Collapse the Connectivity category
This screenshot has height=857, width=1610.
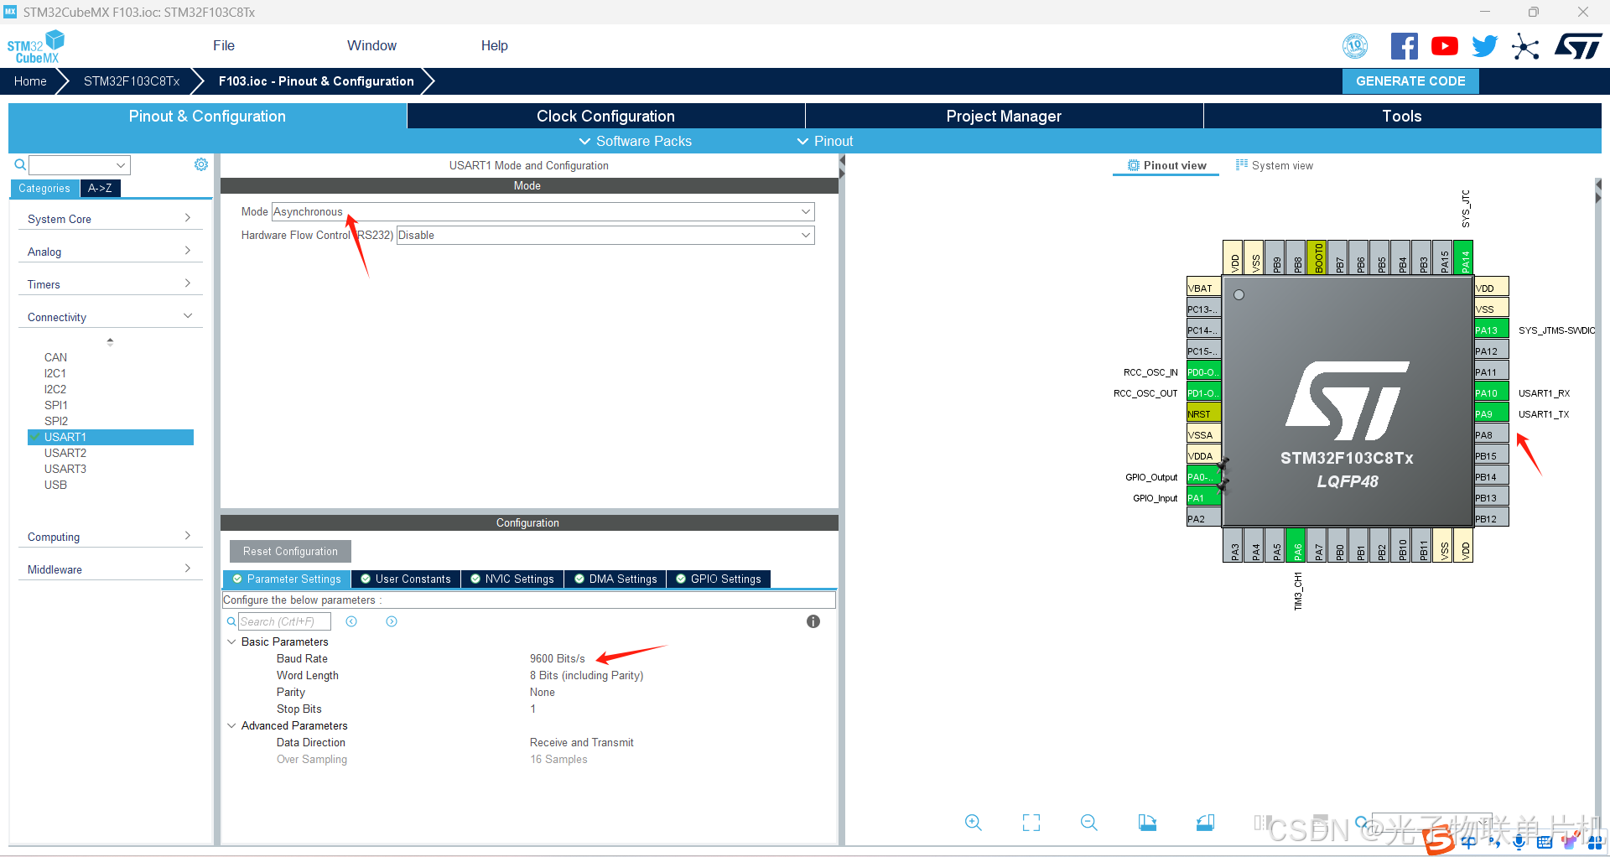pyautogui.click(x=110, y=317)
